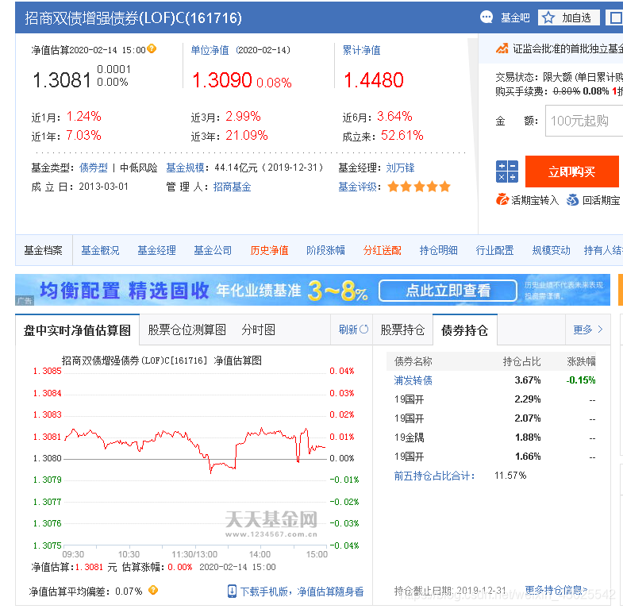
Task: Click the 点此立即查看 banner button
Action: [x=448, y=291]
